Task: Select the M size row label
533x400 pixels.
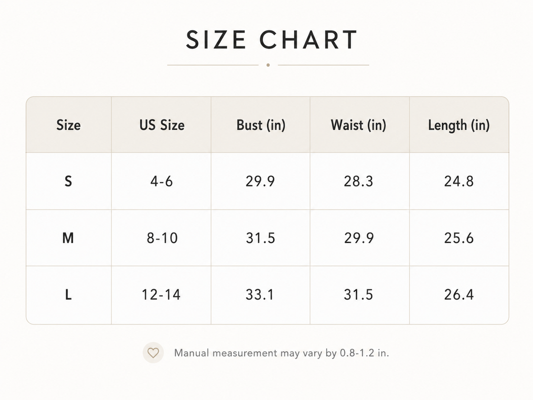Action: pos(68,238)
